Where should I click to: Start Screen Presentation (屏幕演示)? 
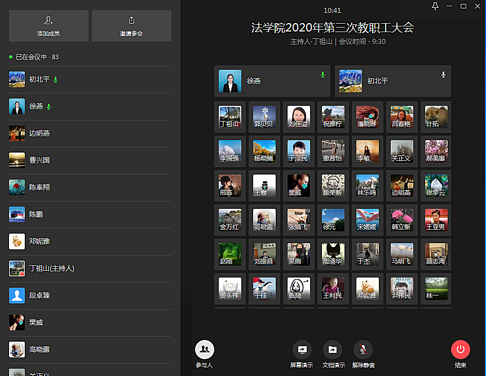coord(302,350)
